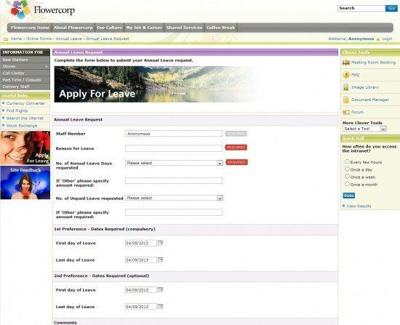Screen dimensions: 400x325
Task: Select Once a month poll option
Action: click(x=347, y=184)
